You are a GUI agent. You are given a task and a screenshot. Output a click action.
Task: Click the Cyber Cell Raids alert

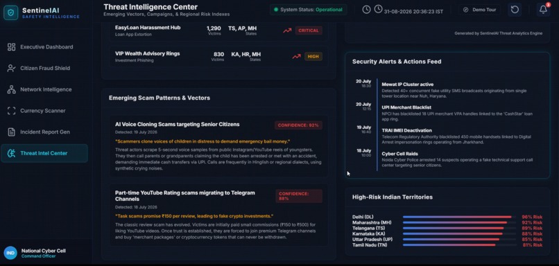tap(399, 154)
